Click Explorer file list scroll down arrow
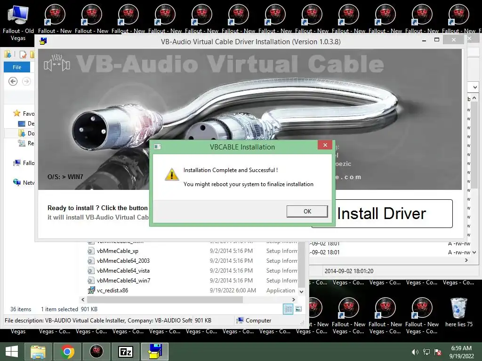 click(302, 291)
